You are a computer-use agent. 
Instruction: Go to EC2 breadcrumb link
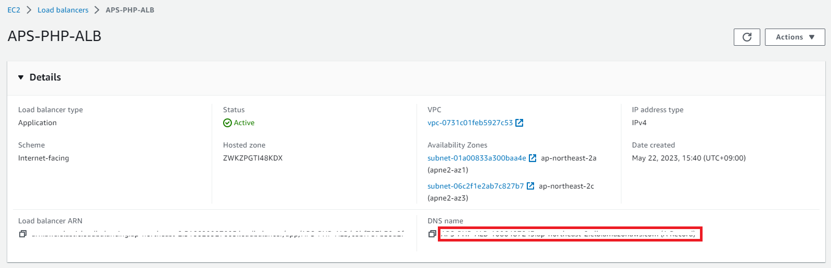14,10
